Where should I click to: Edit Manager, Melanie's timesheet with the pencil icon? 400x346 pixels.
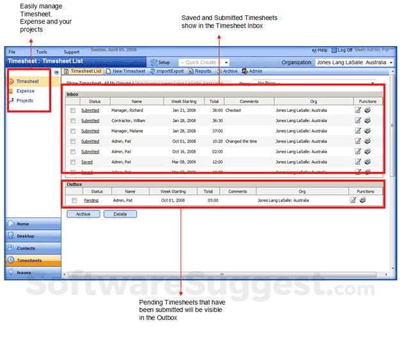coord(358,131)
